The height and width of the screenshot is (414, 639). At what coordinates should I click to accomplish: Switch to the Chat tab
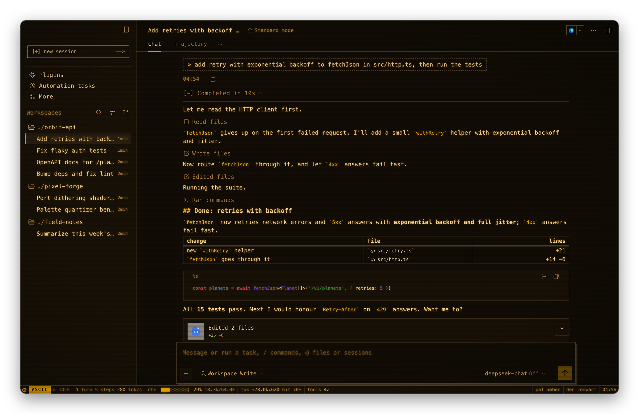pyautogui.click(x=154, y=44)
